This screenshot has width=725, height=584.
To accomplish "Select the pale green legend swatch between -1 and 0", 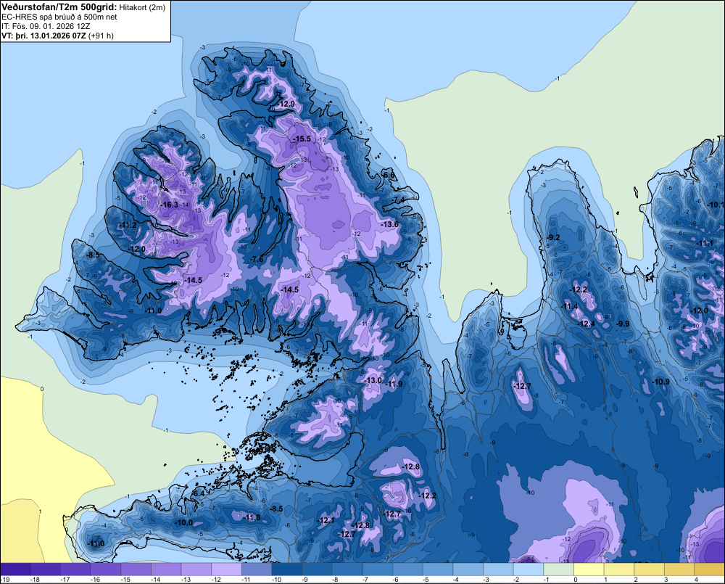I will coord(558,569).
